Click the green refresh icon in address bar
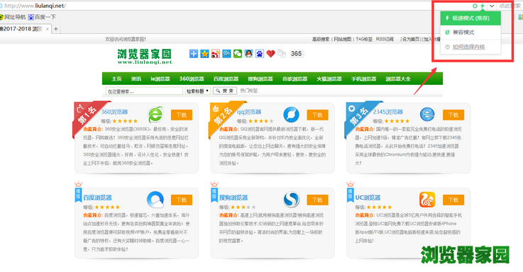The image size is (523, 272). (475, 6)
